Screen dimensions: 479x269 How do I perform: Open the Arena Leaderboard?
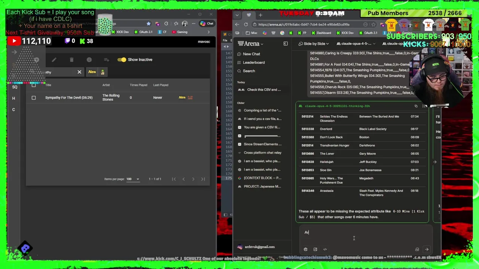[x=250, y=62]
